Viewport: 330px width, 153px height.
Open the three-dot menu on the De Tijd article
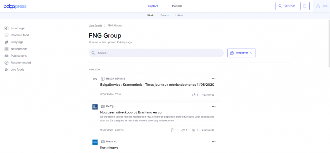pos(214,107)
